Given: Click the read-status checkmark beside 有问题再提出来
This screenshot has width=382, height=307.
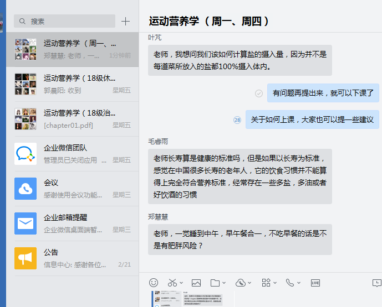Looking at the screenshot, I should (x=258, y=93).
